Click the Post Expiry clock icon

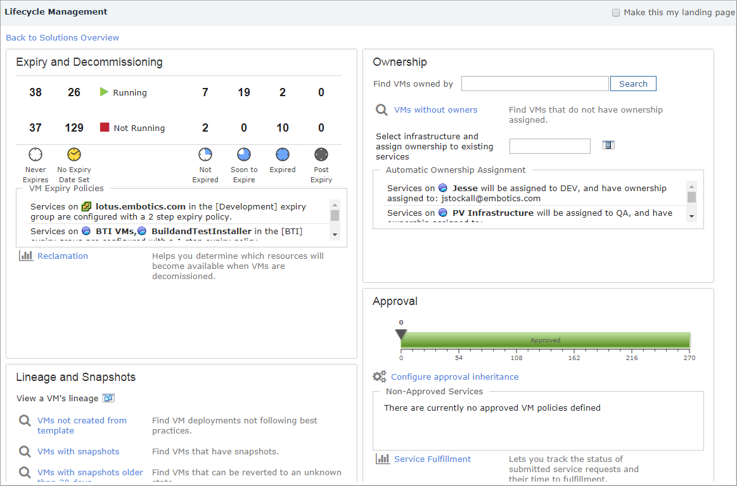[321, 154]
